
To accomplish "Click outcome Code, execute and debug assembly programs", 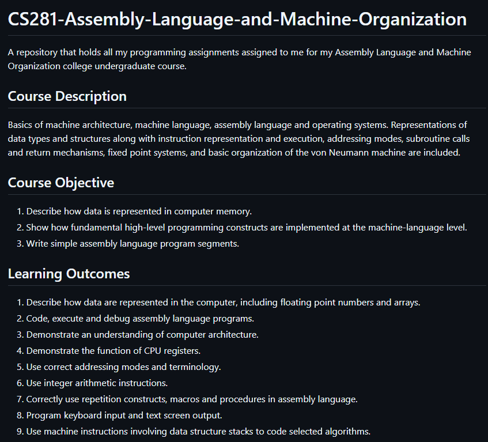I will (x=140, y=319).
